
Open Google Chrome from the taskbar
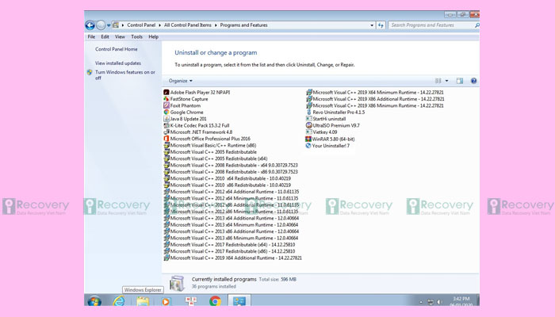215,301
